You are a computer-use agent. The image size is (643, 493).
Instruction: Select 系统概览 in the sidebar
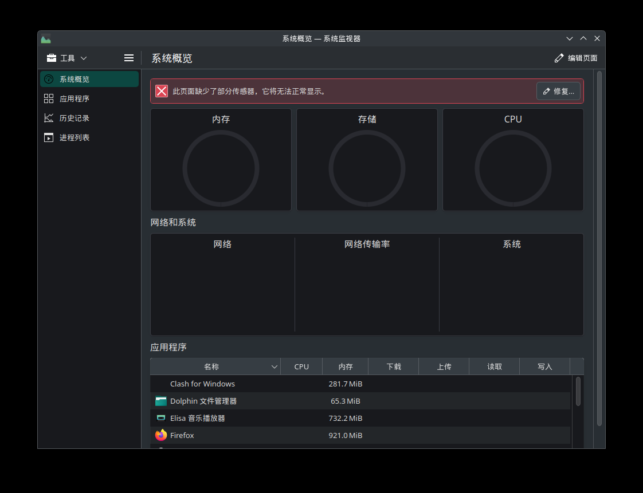point(89,79)
